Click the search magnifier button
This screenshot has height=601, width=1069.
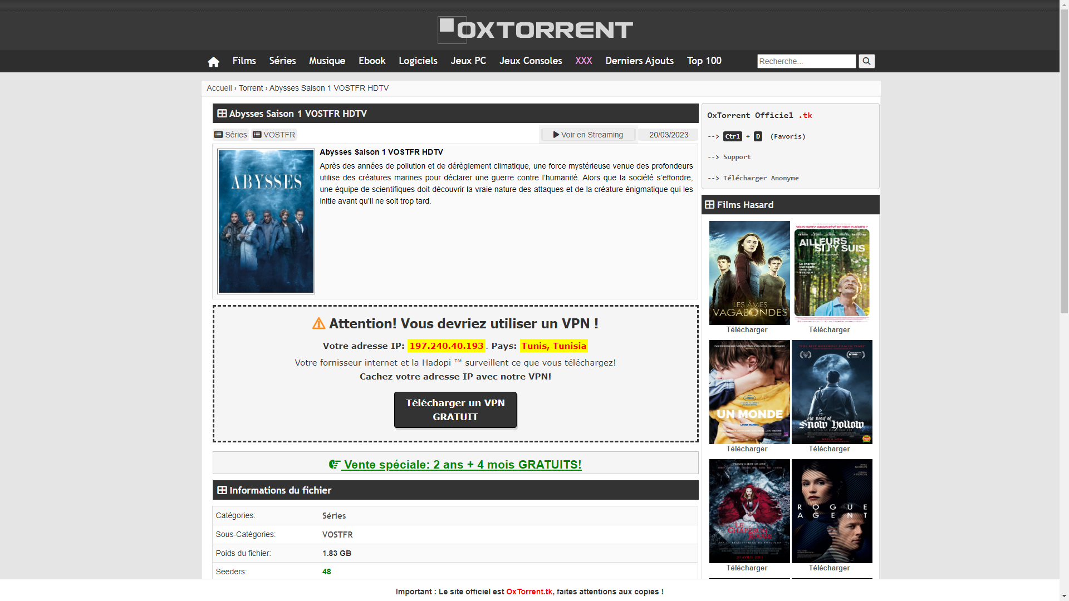(x=866, y=61)
